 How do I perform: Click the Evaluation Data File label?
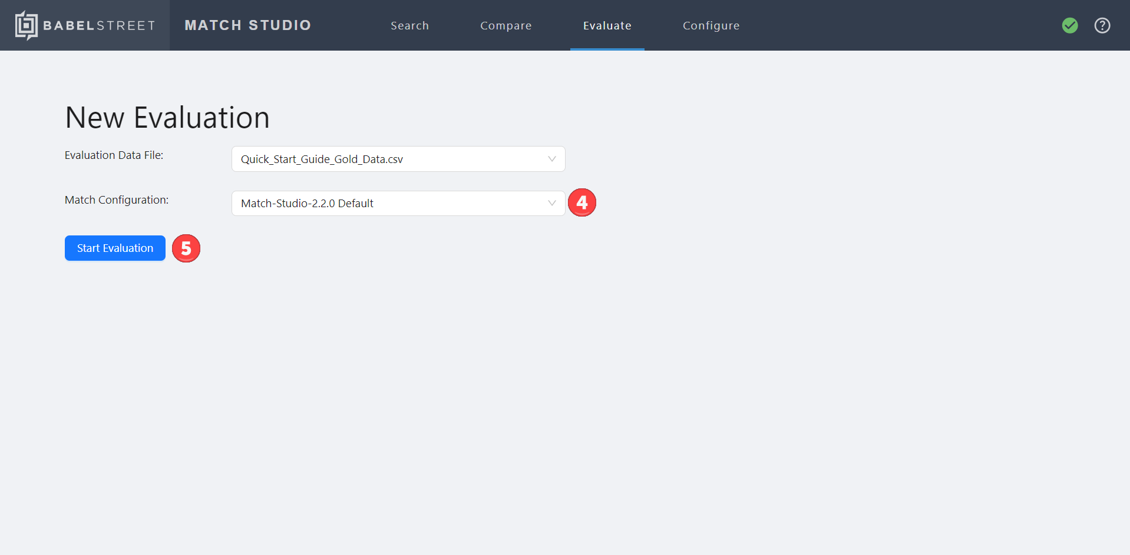pos(114,155)
